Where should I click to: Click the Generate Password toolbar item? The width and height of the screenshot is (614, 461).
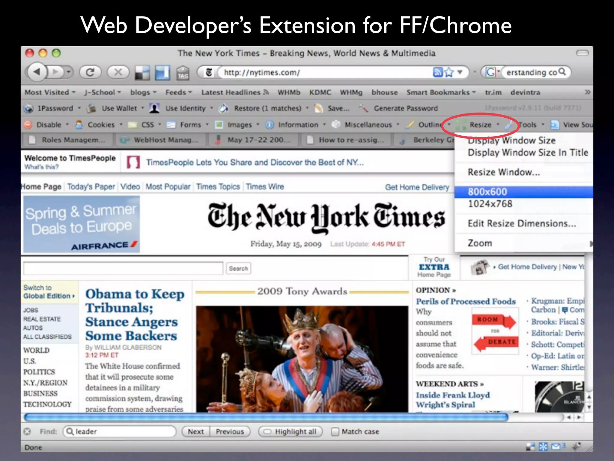tap(398, 108)
